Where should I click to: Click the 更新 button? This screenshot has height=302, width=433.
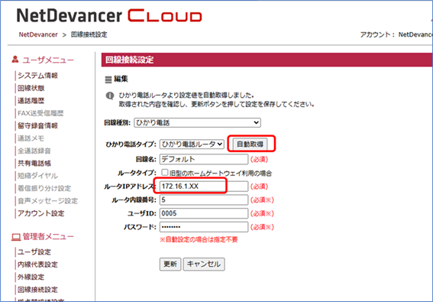170,264
